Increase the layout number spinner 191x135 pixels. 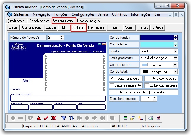pos(62,36)
